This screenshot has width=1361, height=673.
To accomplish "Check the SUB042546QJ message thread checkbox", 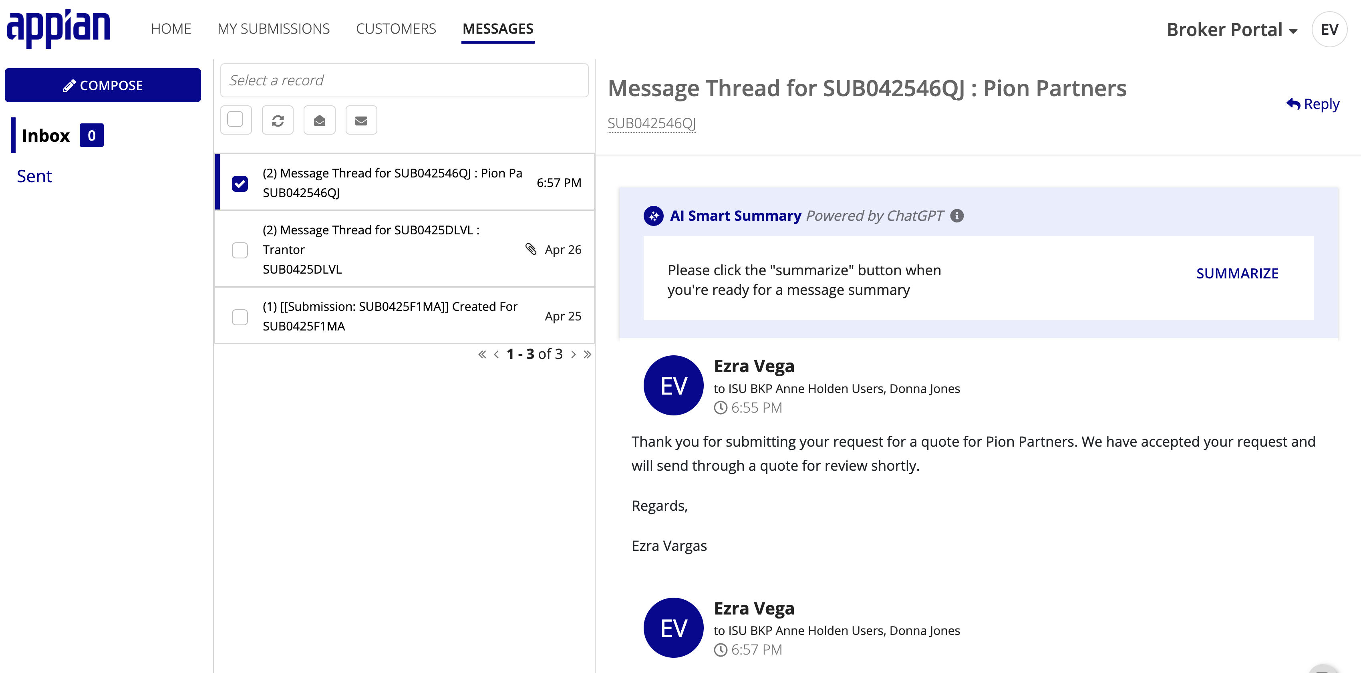I will click(x=240, y=182).
